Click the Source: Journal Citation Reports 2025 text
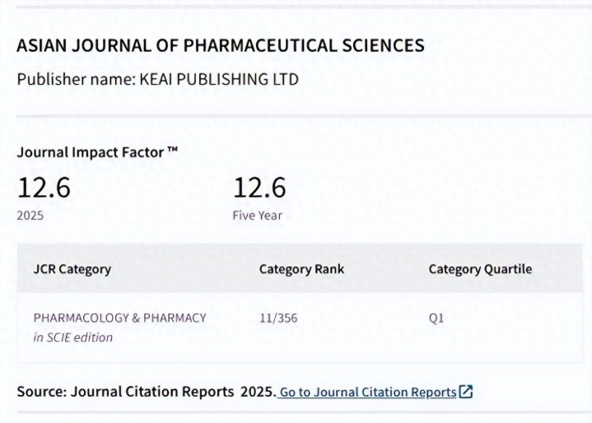592x423 pixels. [147, 392]
